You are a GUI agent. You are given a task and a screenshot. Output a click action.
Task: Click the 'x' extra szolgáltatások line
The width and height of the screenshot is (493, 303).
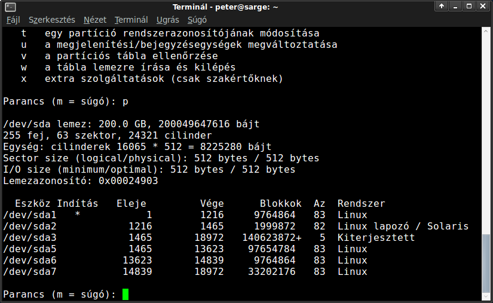tap(152, 78)
